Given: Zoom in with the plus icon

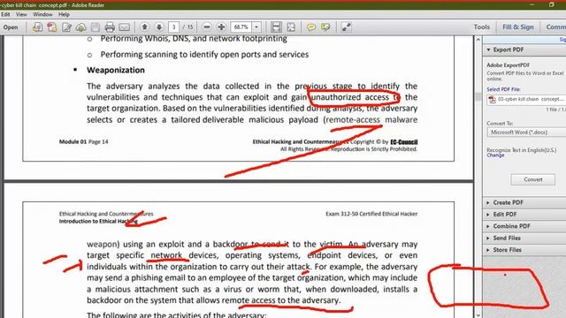Looking at the screenshot, I should click(221, 27).
